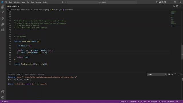Toggle Primary Side Bar layout button
The height and width of the screenshot is (103, 183).
pyautogui.click(x=157, y=2)
